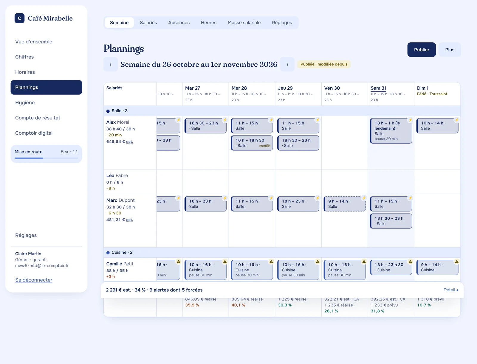Click lightning icon on Marc Dupont's Samedi 11 h shift
This screenshot has width=477, height=364.
[x=410, y=198]
